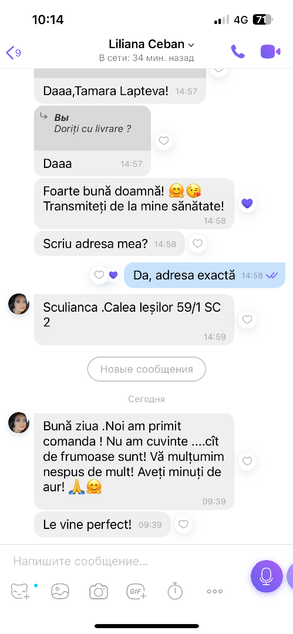Like the "Bună ziua" thank-you message
This screenshot has width=293, height=634.
247,461
